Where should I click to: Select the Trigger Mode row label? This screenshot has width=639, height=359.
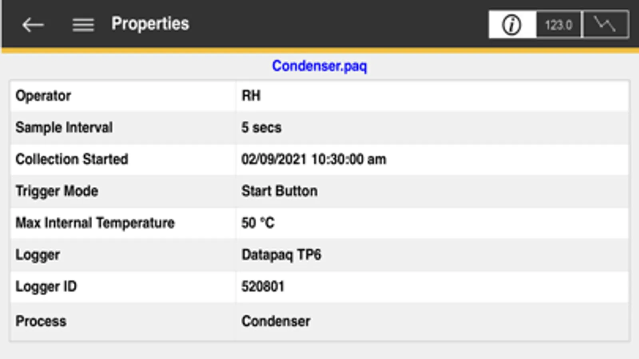pyautogui.click(x=57, y=191)
